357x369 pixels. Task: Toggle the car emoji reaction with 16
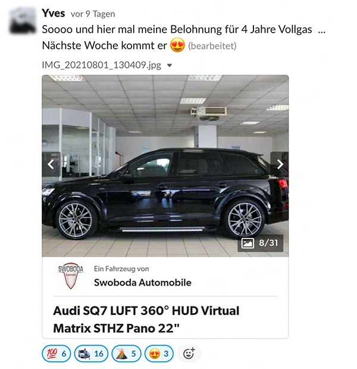pos(91,354)
